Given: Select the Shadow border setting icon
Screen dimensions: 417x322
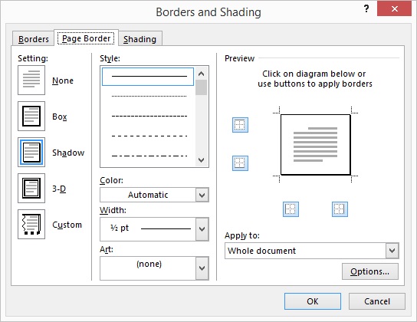Looking at the screenshot, I should (31, 152).
